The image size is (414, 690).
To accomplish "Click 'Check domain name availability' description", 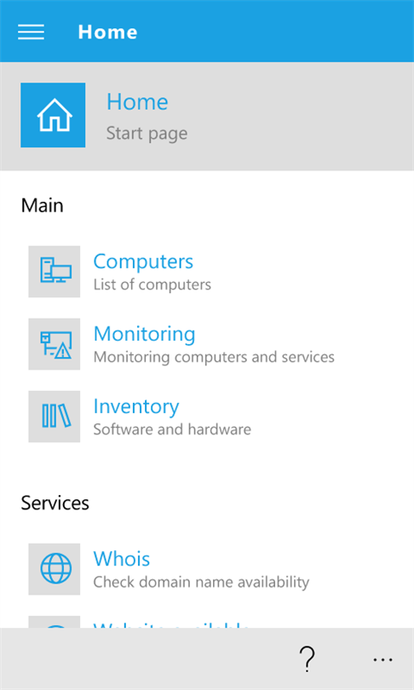I will [x=201, y=582].
